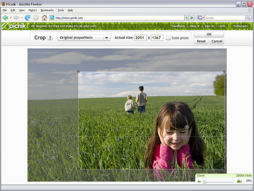Click the Firefox back arrow button
Viewport: 254px width, 191px height.
[6, 18]
